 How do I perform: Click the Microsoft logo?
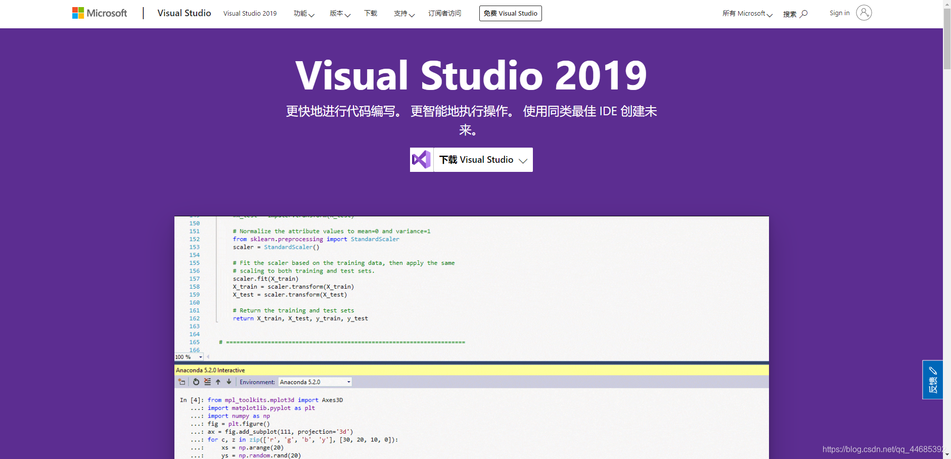pos(100,13)
